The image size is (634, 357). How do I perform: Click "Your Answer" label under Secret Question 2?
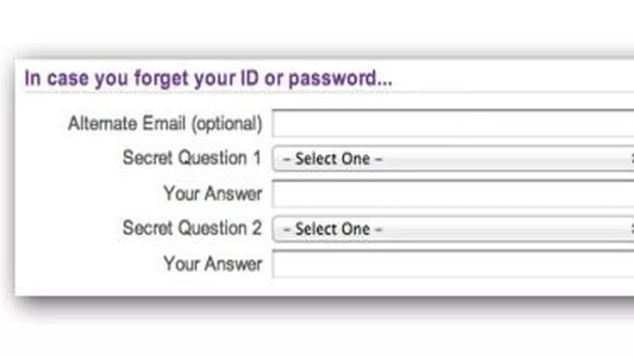click(212, 264)
